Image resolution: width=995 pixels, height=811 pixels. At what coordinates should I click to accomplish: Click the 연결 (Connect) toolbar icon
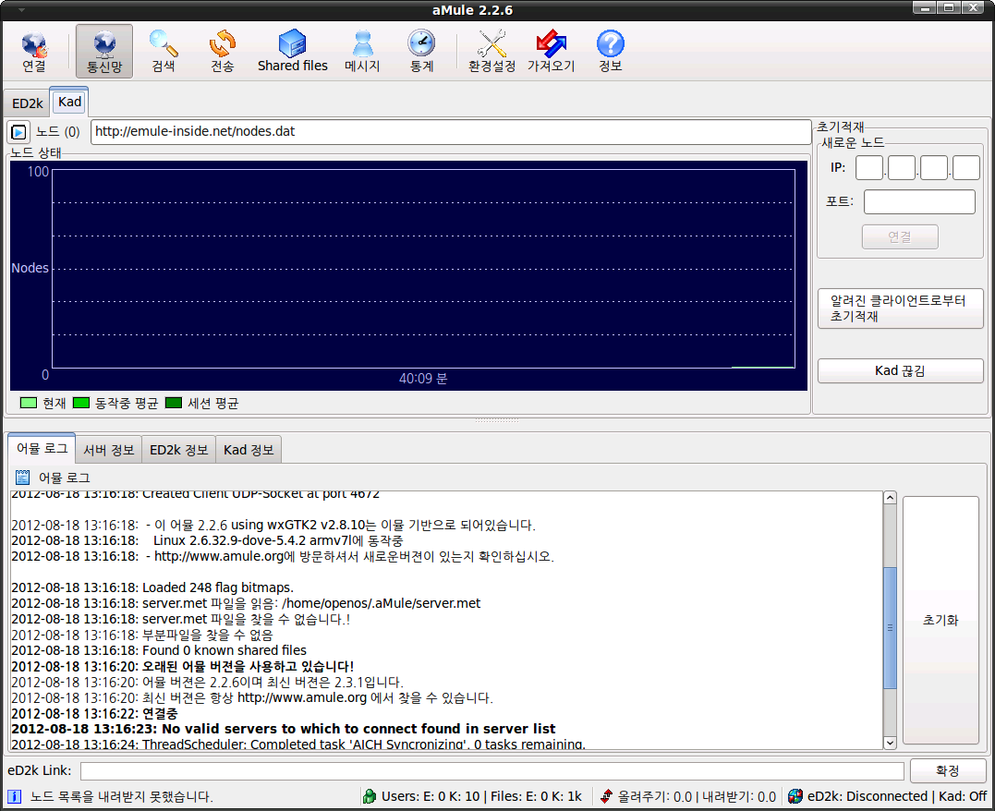(x=34, y=51)
